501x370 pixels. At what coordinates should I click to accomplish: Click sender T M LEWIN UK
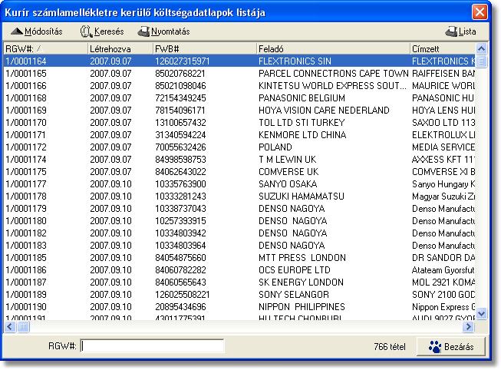tap(287, 159)
